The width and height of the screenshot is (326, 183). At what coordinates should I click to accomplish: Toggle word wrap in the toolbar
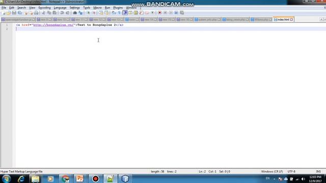coord(114,13)
